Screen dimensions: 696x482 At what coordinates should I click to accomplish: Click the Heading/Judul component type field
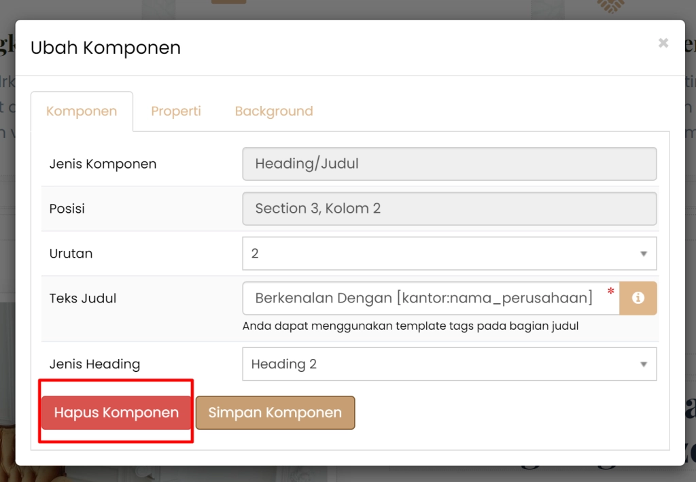[449, 164]
